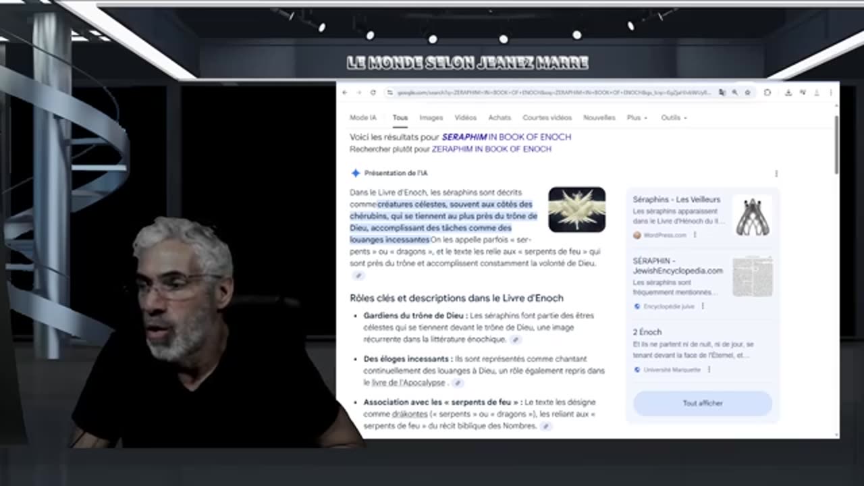Click 'Présentation de l'IA' heading text
Image resolution: width=864 pixels, height=486 pixels.
tap(396, 173)
